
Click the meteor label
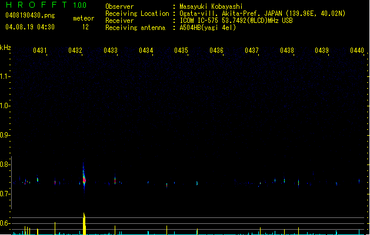click(84, 18)
